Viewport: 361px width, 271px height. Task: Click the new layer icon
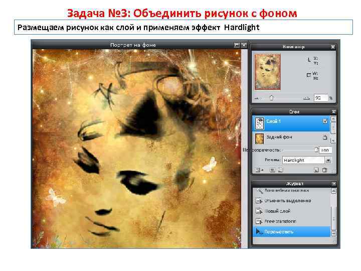click(316, 170)
